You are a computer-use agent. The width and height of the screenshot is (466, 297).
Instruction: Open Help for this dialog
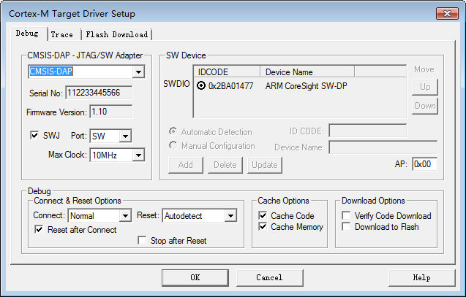(421, 278)
